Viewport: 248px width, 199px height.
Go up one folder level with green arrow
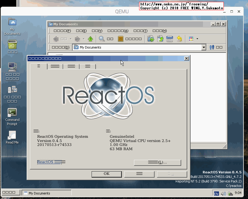90,39
